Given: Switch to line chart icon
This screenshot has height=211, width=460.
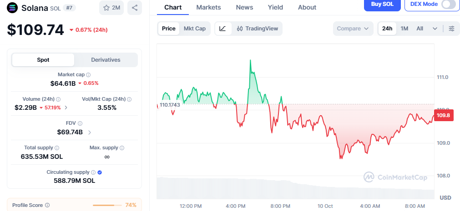Looking at the screenshot, I should click(x=222, y=29).
